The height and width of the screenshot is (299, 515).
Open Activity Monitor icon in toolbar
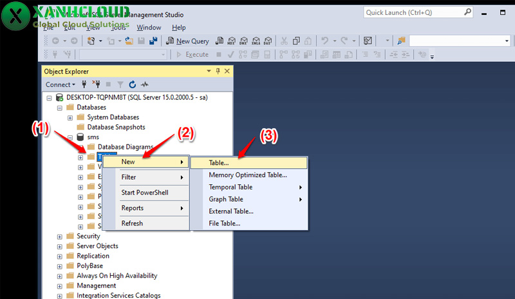pos(368,41)
